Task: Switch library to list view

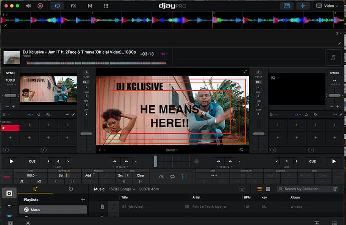Action: pyautogui.click(x=260, y=189)
